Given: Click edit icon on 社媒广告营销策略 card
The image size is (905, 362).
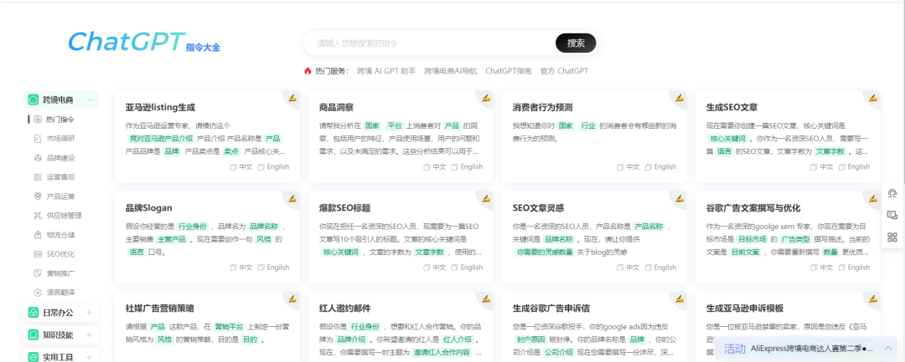Looking at the screenshot, I should [292, 298].
